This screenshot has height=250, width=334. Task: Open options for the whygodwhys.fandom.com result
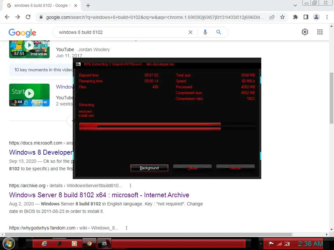127,228
